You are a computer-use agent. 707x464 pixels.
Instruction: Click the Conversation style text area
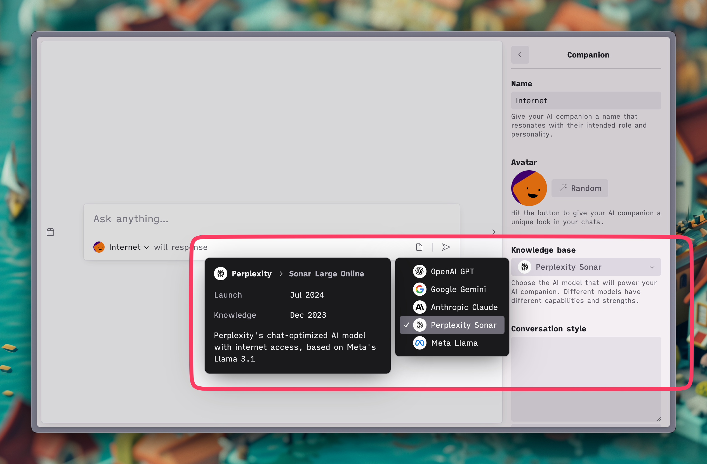point(586,379)
